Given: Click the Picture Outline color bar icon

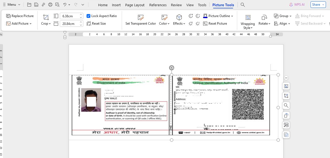Looking at the screenshot, I should (205, 16).
